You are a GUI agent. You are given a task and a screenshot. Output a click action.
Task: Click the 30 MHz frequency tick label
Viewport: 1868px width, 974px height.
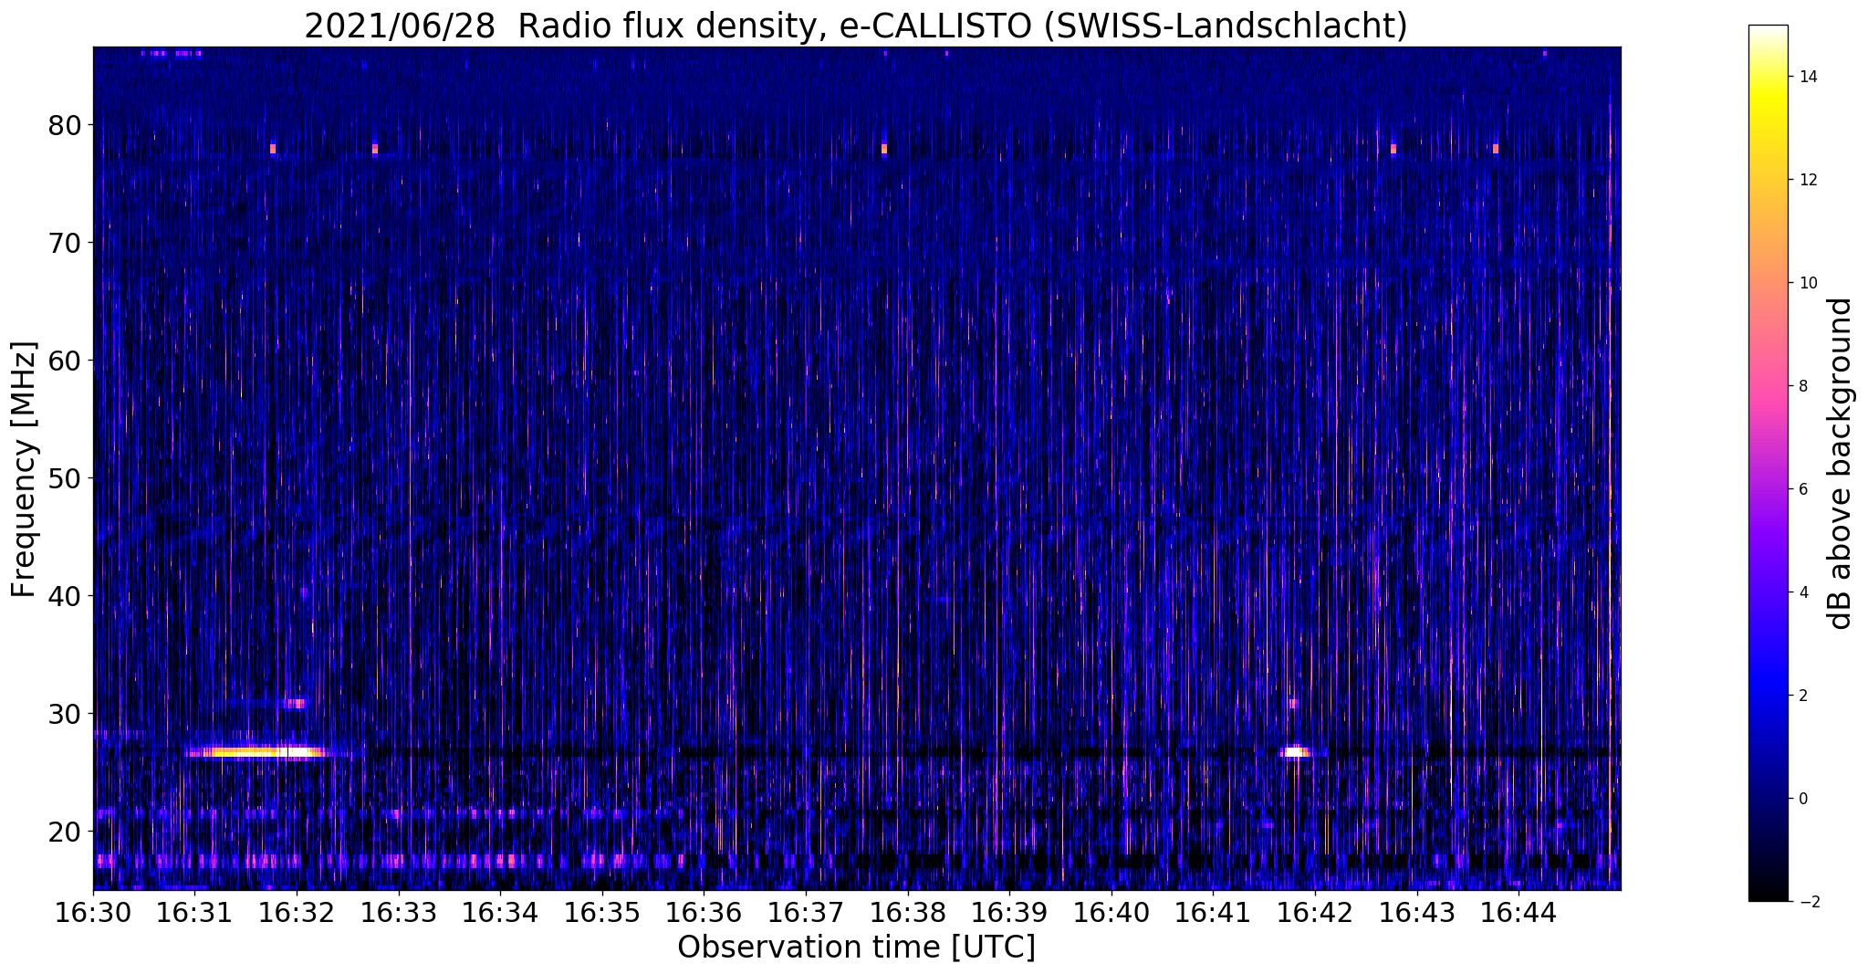[x=64, y=714]
